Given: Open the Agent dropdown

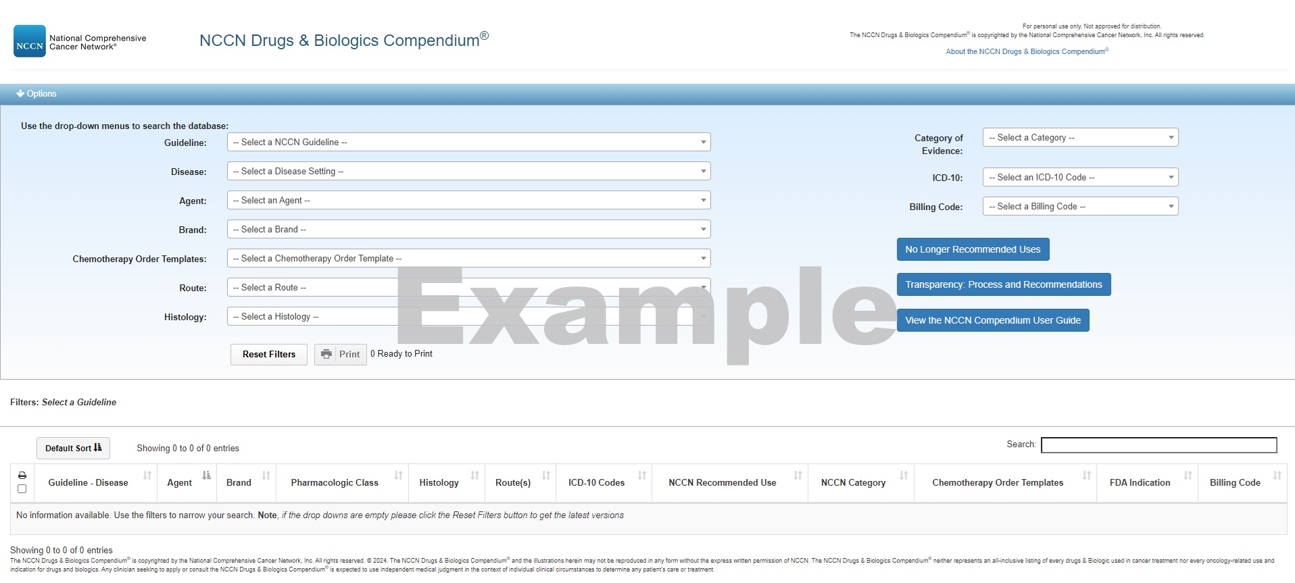Looking at the screenshot, I should tap(469, 200).
